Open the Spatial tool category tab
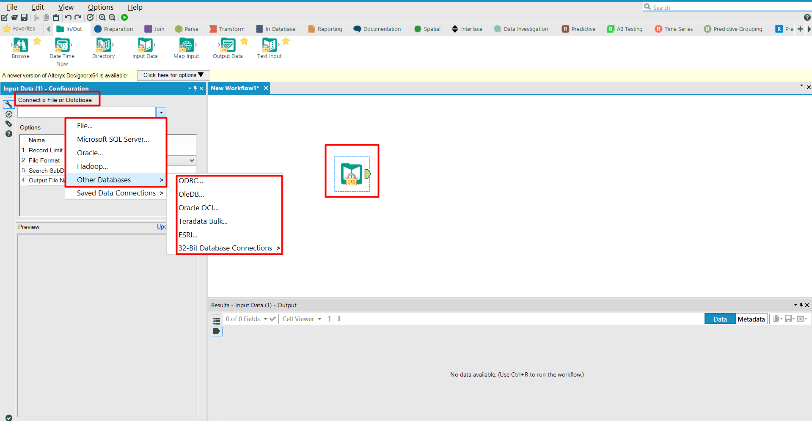 427,29
